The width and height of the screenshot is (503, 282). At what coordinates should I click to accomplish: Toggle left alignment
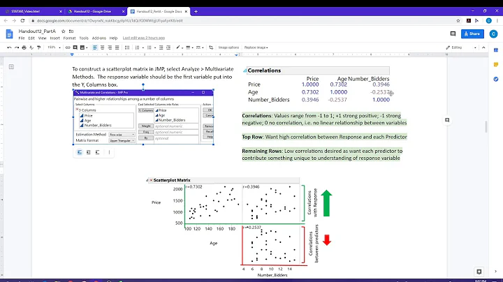(x=95, y=47)
